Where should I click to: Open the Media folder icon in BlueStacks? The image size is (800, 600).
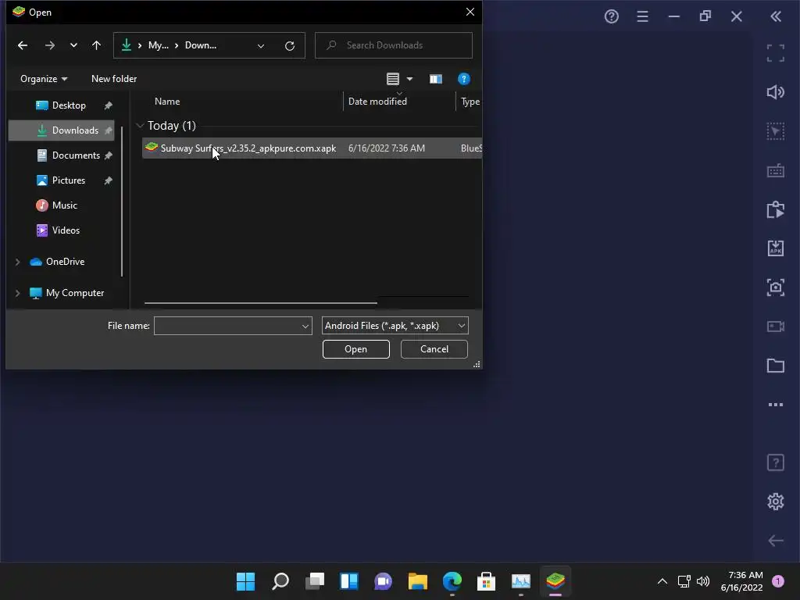[x=775, y=366]
